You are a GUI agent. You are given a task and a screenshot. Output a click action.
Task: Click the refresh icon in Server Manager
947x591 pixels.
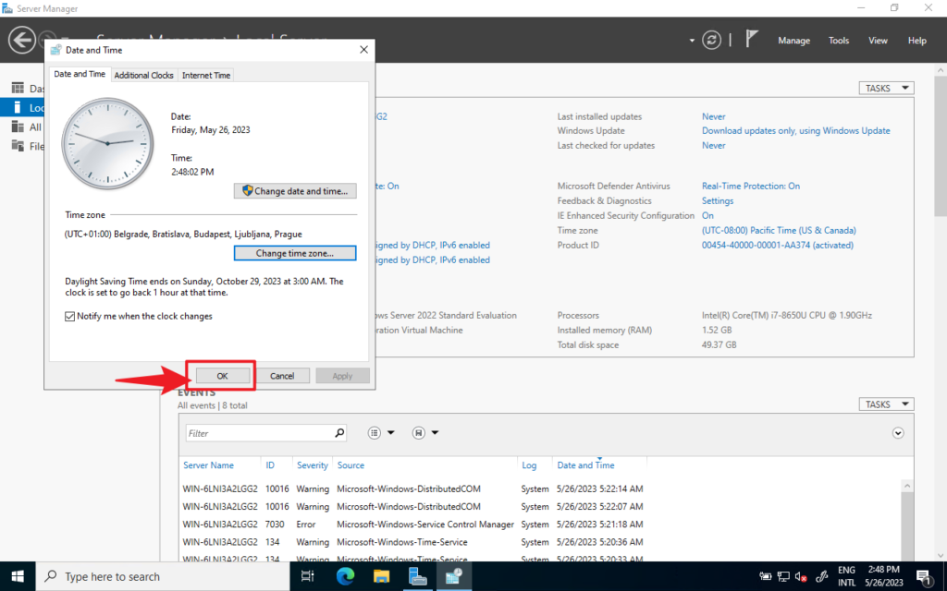pyautogui.click(x=710, y=40)
